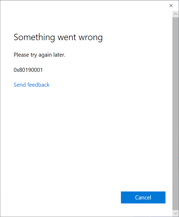Click the gray scrollbar track area
This screenshot has height=217, width=179.
176,114
